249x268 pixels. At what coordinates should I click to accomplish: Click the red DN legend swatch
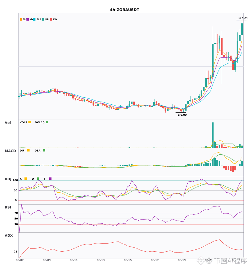(51, 19)
